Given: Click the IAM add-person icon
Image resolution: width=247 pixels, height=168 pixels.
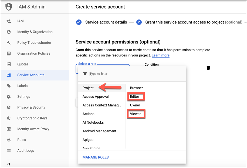Looking at the screenshot, I should click(x=9, y=21).
